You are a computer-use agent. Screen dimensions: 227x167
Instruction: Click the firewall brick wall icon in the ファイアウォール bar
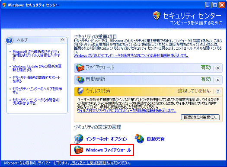[80, 68]
